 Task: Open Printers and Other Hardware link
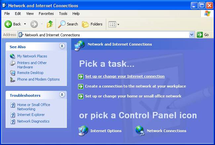click(32, 65)
